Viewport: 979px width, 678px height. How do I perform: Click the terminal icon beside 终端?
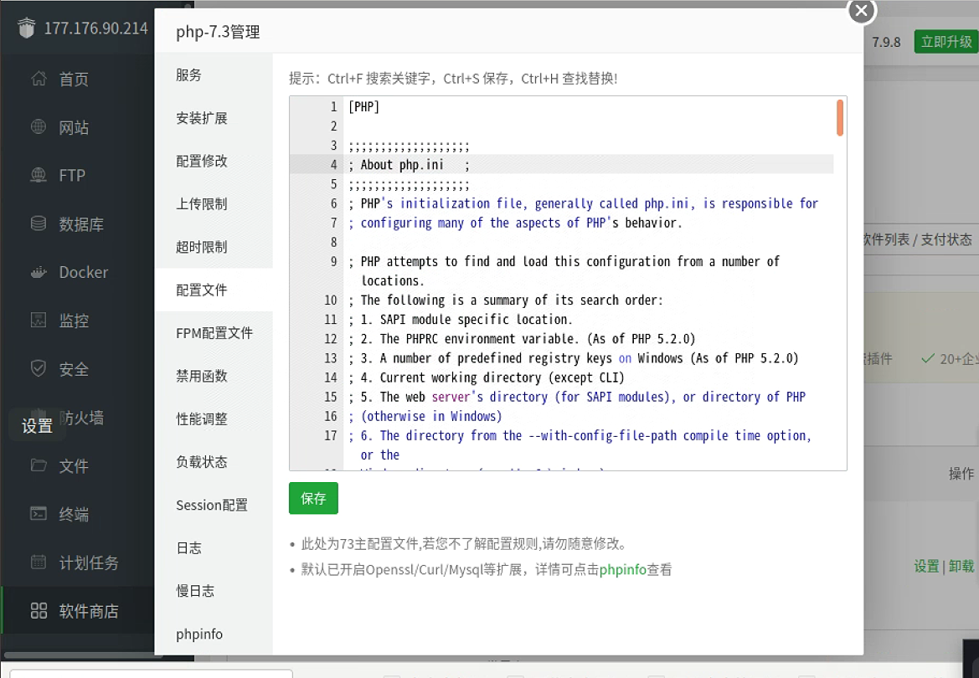(39, 514)
